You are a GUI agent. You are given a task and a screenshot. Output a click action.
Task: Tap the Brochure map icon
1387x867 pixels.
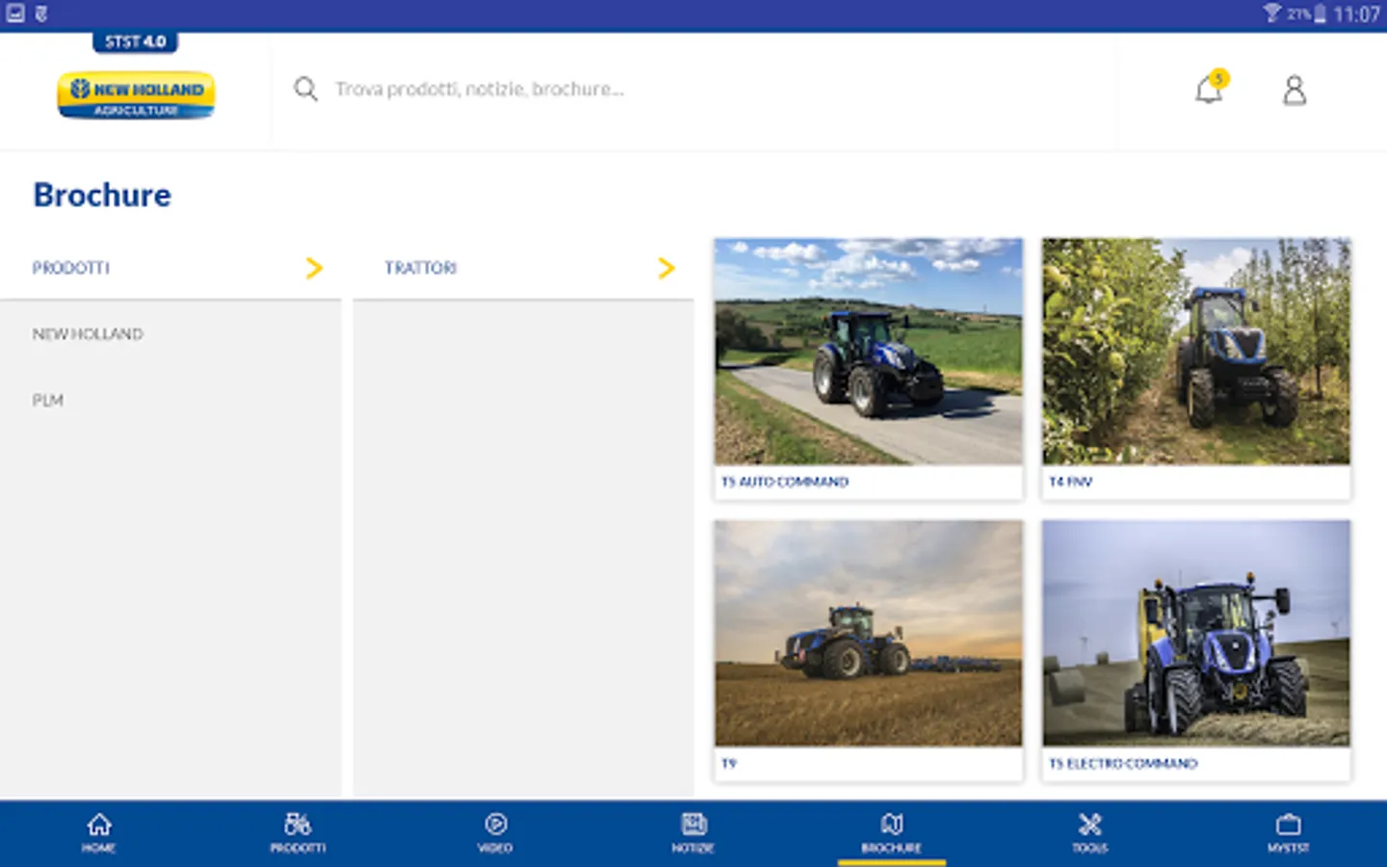pyautogui.click(x=892, y=825)
